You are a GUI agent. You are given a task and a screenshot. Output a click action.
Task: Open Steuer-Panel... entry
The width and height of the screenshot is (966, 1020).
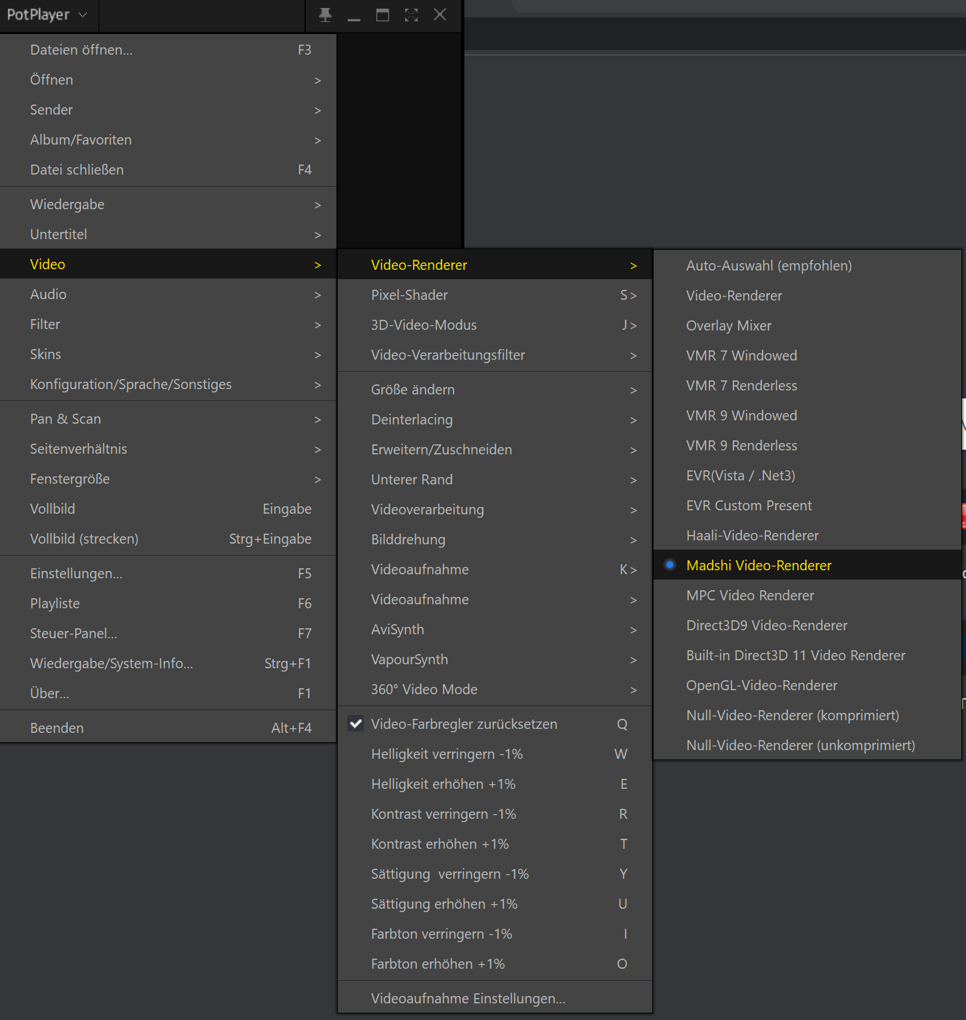tap(168, 633)
